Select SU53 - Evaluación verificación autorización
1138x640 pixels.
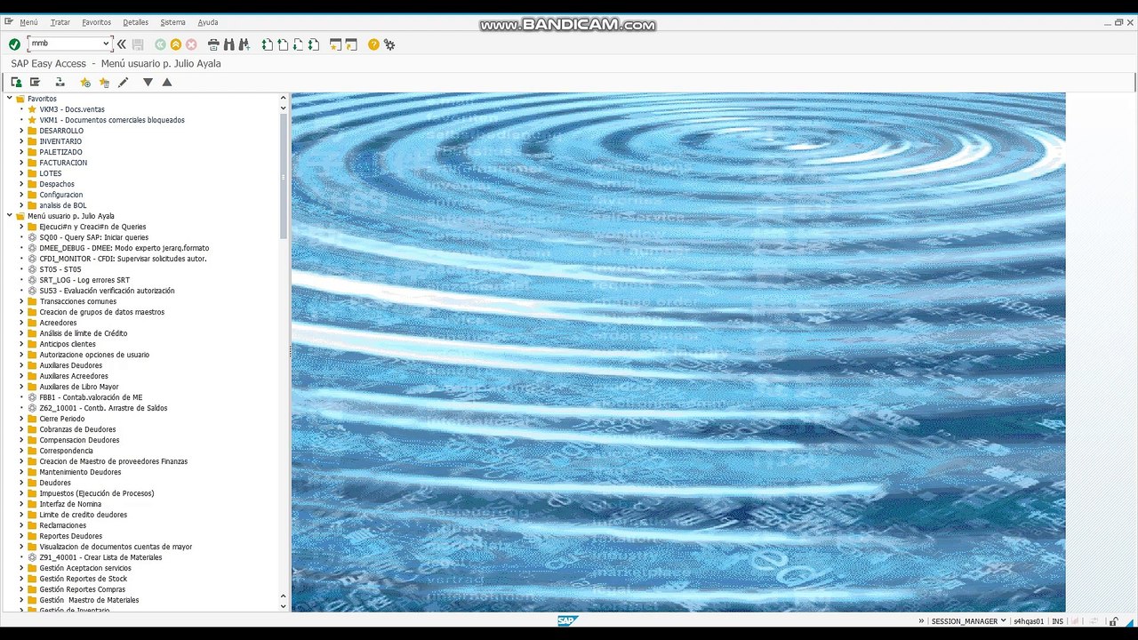[107, 291]
